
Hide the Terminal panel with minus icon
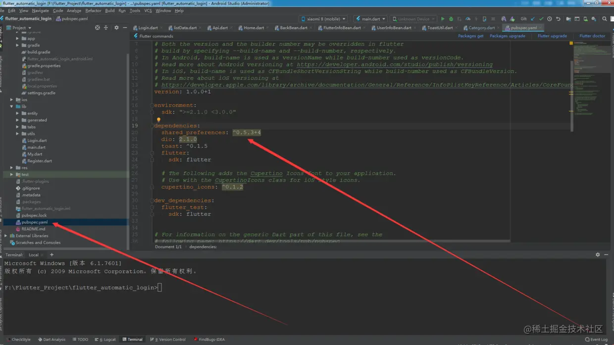tap(606, 255)
